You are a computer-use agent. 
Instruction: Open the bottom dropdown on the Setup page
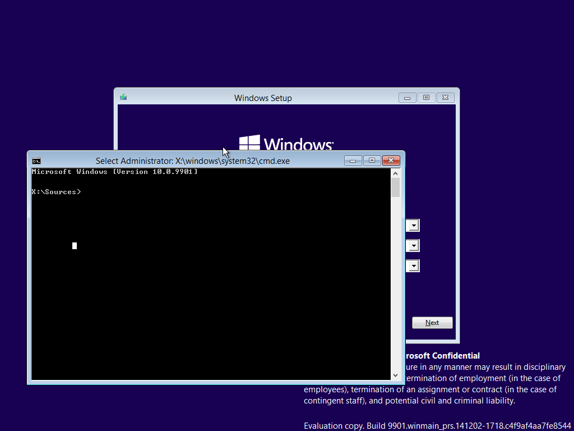pos(413,265)
